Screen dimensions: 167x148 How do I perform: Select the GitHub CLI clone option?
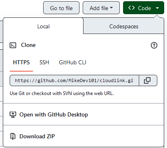click(73, 62)
